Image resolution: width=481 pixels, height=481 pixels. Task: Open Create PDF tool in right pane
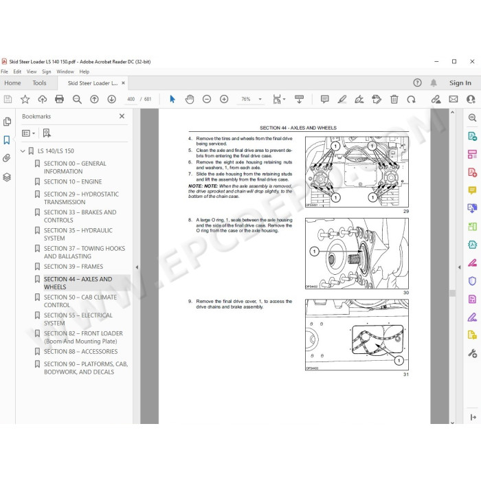pyautogui.click(x=472, y=172)
